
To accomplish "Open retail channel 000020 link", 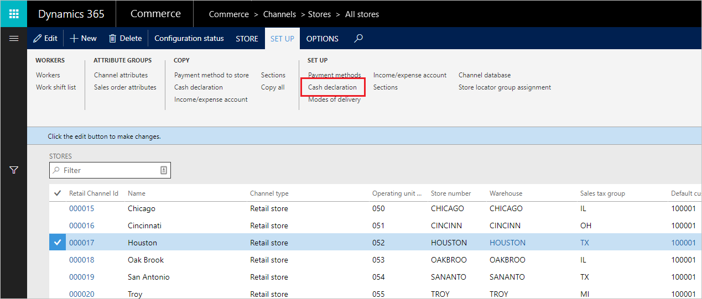I will point(82,294).
